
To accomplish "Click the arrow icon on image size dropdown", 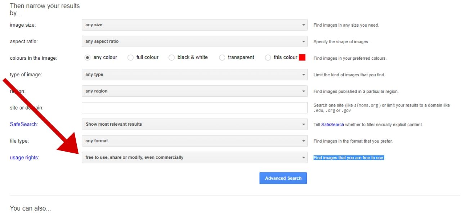I will [x=303, y=25].
